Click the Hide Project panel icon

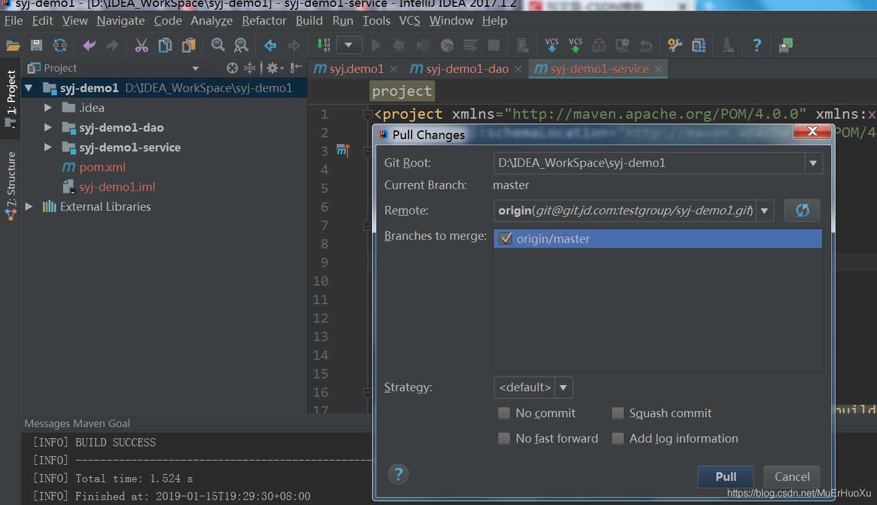click(296, 68)
